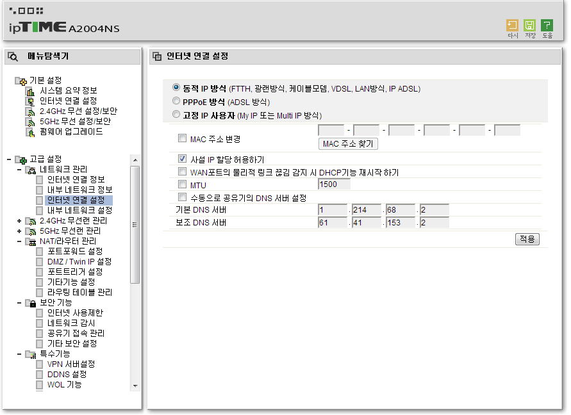The height and width of the screenshot is (415, 571).
Task: Click the 인터넷 연결 설정 panel header icon
Action: point(157,56)
